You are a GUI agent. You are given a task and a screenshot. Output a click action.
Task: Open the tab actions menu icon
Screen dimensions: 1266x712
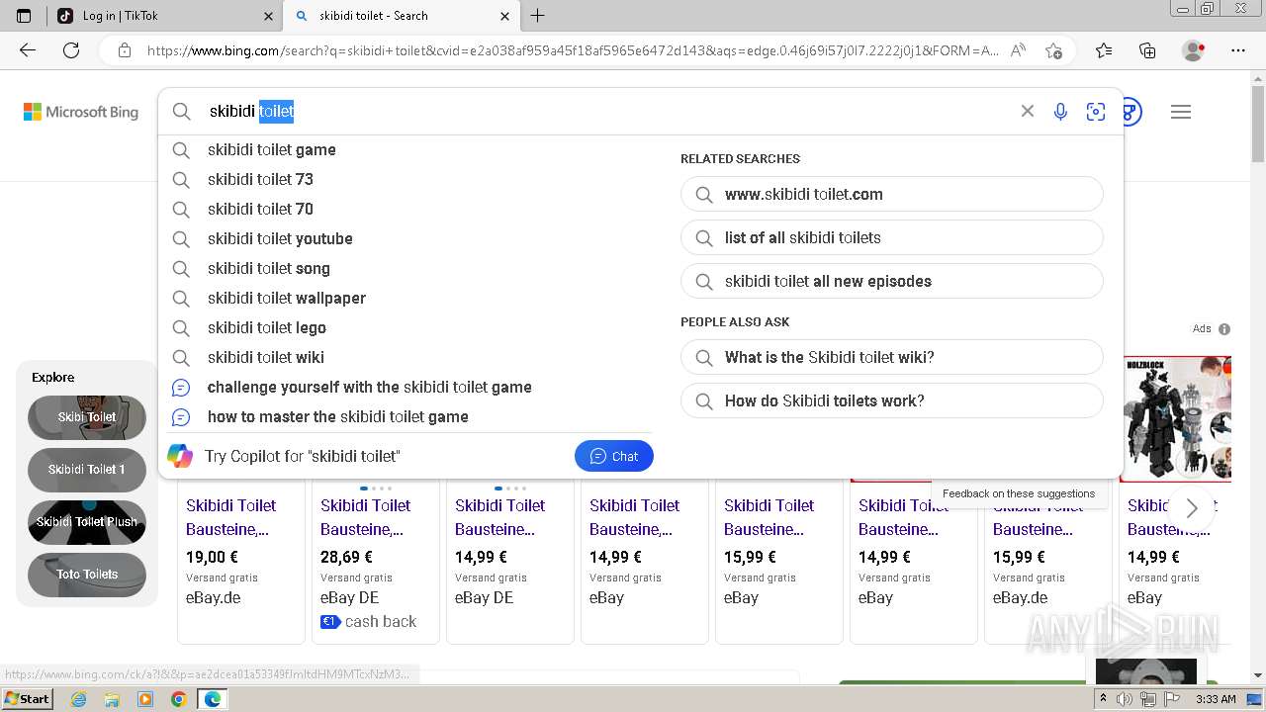point(24,16)
